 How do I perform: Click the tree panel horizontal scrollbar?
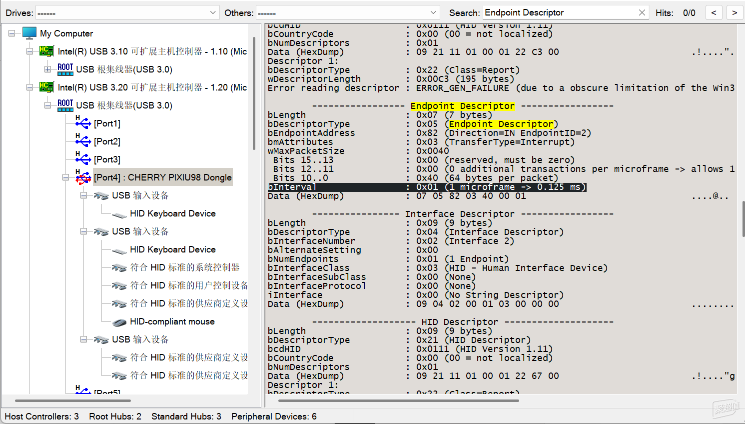(x=73, y=400)
